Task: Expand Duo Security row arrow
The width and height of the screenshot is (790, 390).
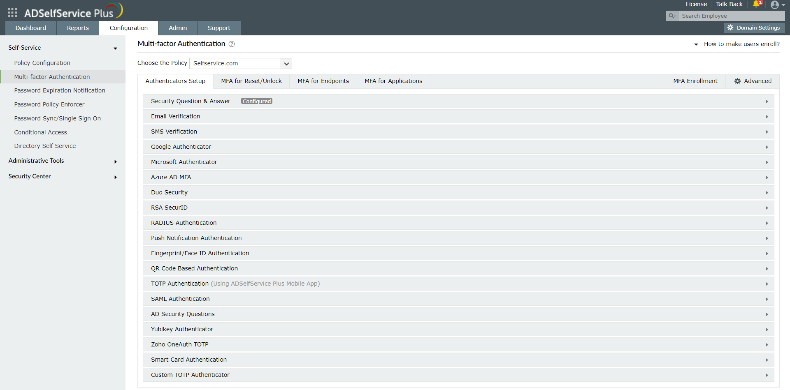Action: [767, 193]
